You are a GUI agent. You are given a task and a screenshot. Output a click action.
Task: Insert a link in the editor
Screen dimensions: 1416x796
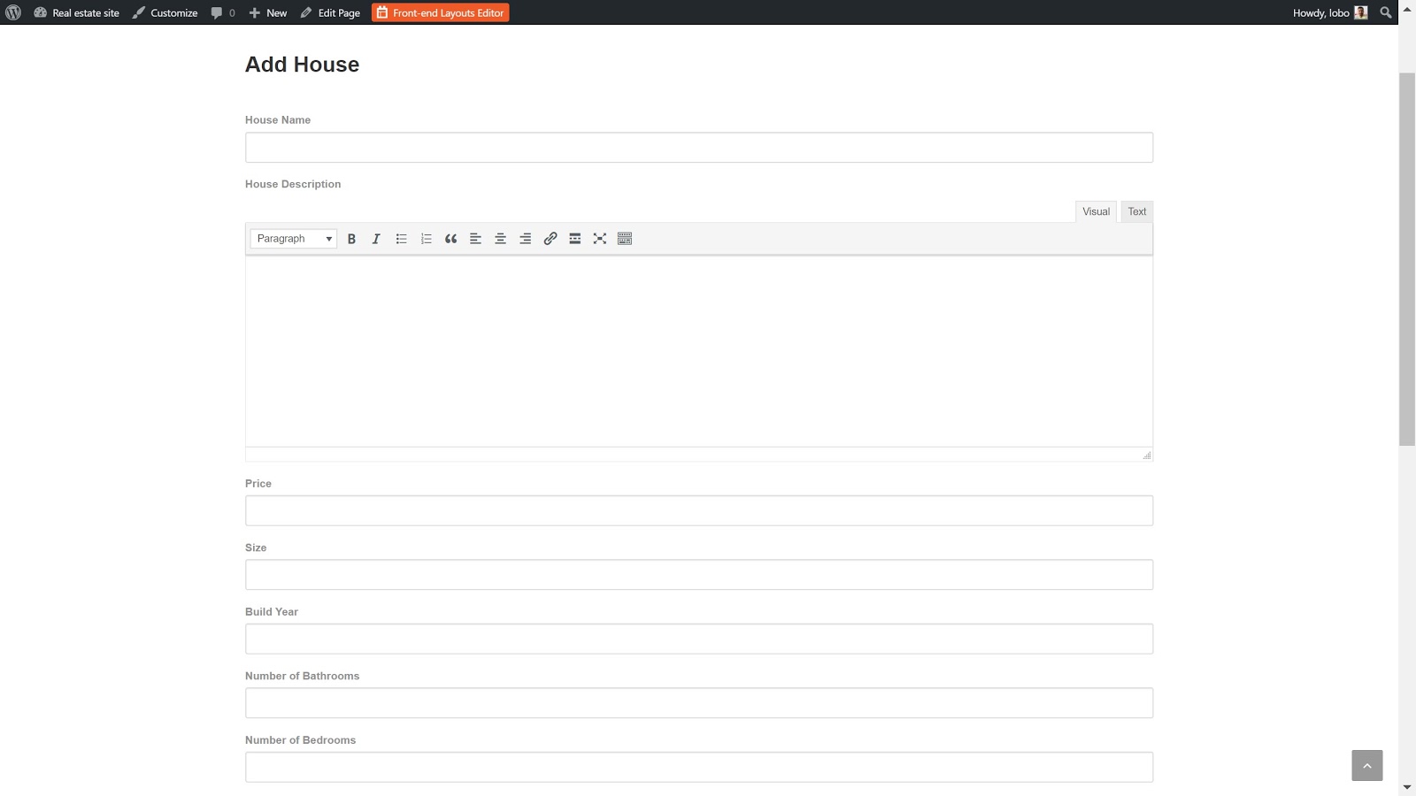[550, 239]
